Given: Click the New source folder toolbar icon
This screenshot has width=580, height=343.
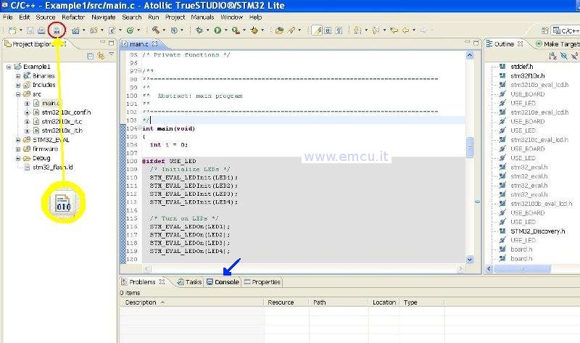Looking at the screenshot, I should coord(94,30).
